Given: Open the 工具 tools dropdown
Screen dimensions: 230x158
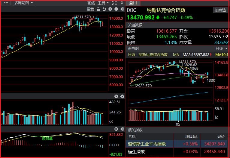Looking at the screenshot, I should 103,3.
